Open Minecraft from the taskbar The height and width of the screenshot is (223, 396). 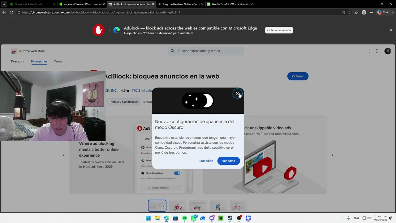coord(221,218)
